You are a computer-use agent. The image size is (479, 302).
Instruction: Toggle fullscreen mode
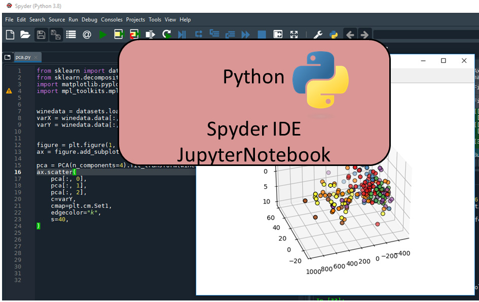click(294, 35)
